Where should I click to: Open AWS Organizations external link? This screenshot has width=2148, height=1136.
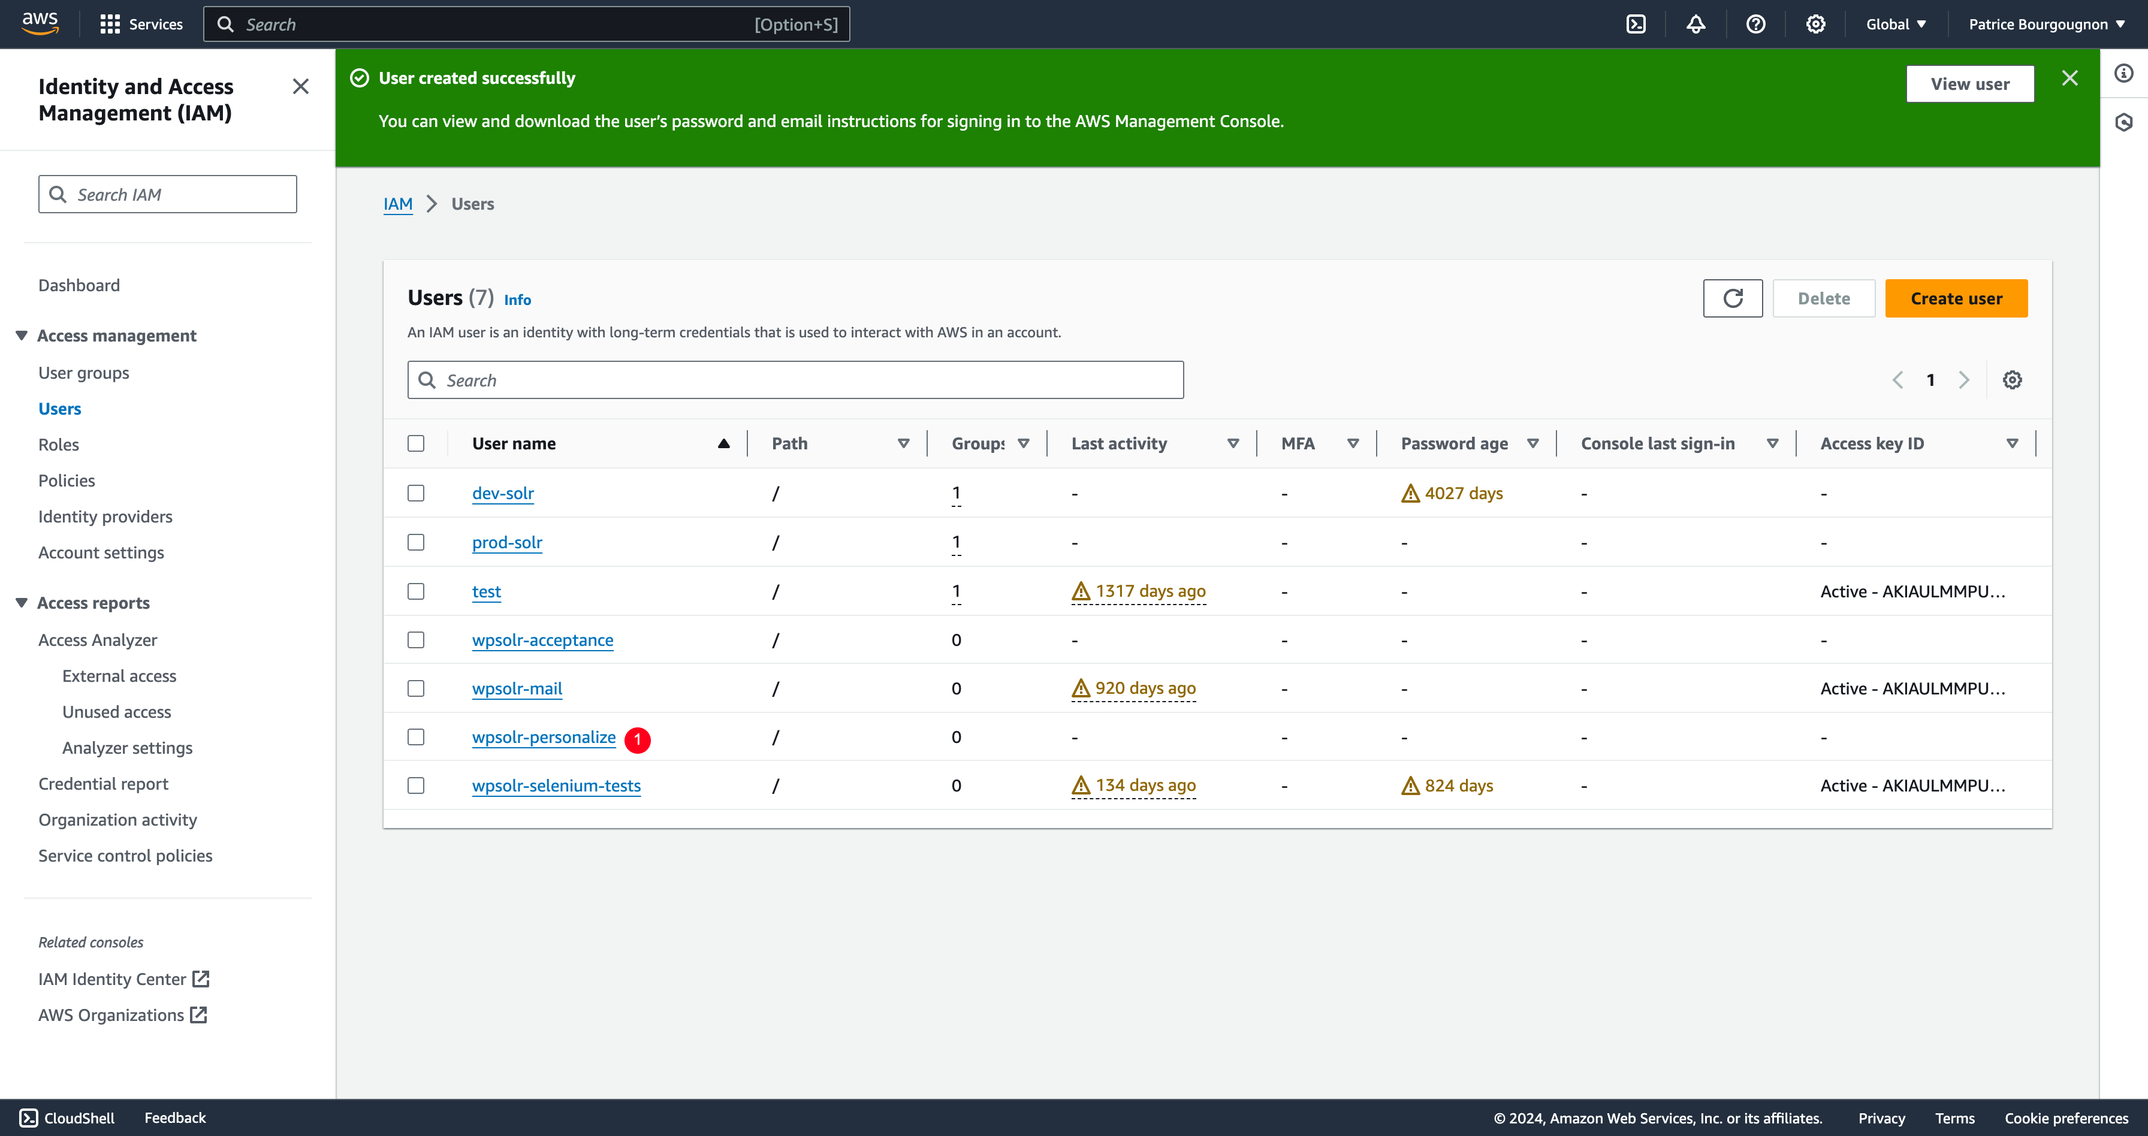(123, 1015)
